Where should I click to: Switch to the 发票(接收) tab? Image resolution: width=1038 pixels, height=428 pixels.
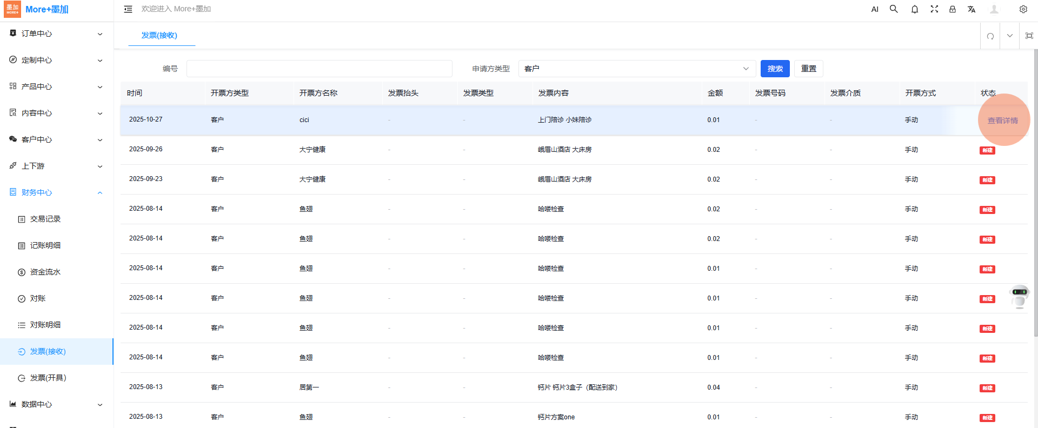[159, 35]
